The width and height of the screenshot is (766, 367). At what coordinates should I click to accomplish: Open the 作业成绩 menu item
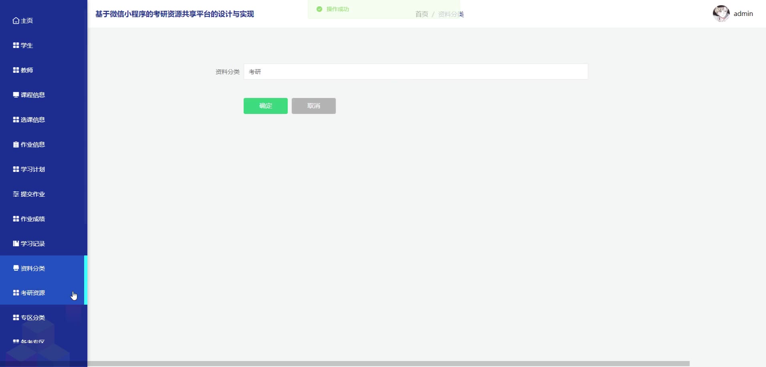[44, 219]
